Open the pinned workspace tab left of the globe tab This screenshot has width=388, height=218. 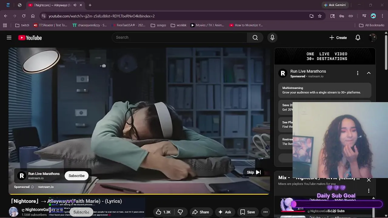(x=8, y=5)
